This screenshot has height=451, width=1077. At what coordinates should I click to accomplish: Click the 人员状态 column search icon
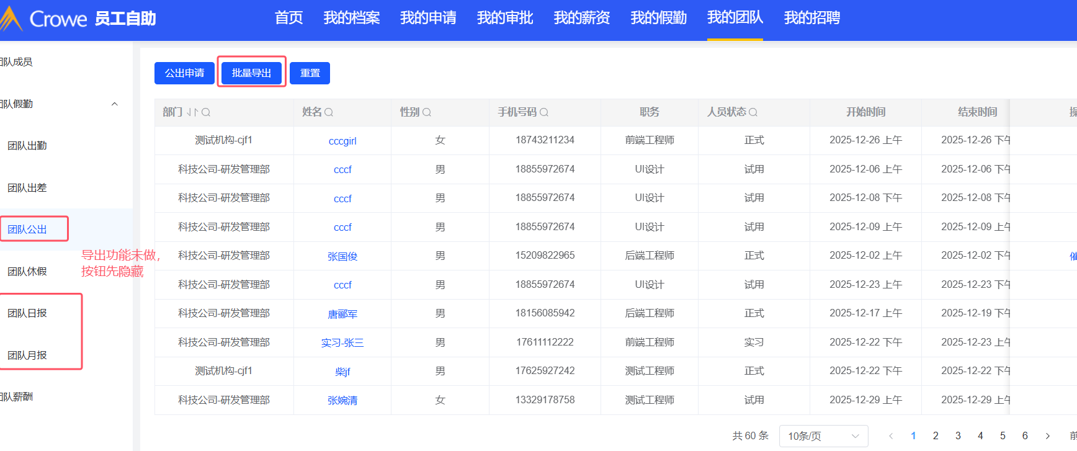[x=753, y=112]
